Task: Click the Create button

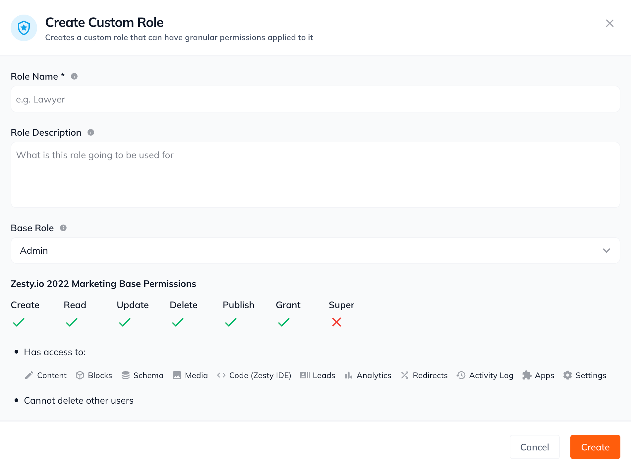Action: pyautogui.click(x=595, y=447)
